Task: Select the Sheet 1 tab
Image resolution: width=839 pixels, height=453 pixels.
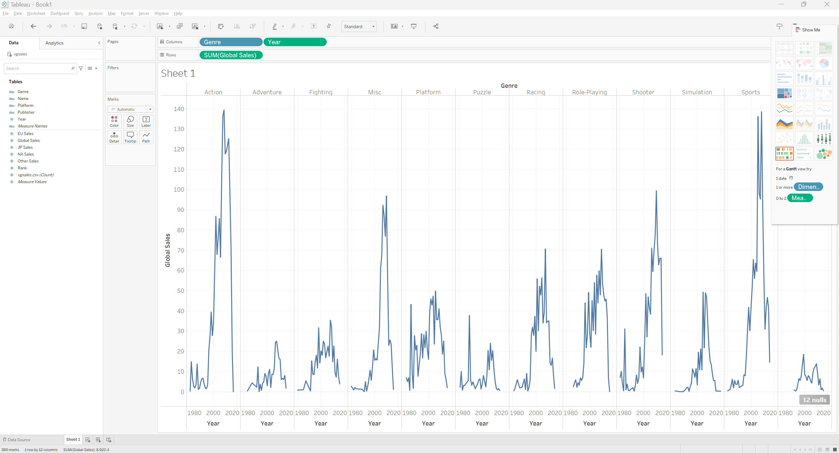Action: (73, 440)
